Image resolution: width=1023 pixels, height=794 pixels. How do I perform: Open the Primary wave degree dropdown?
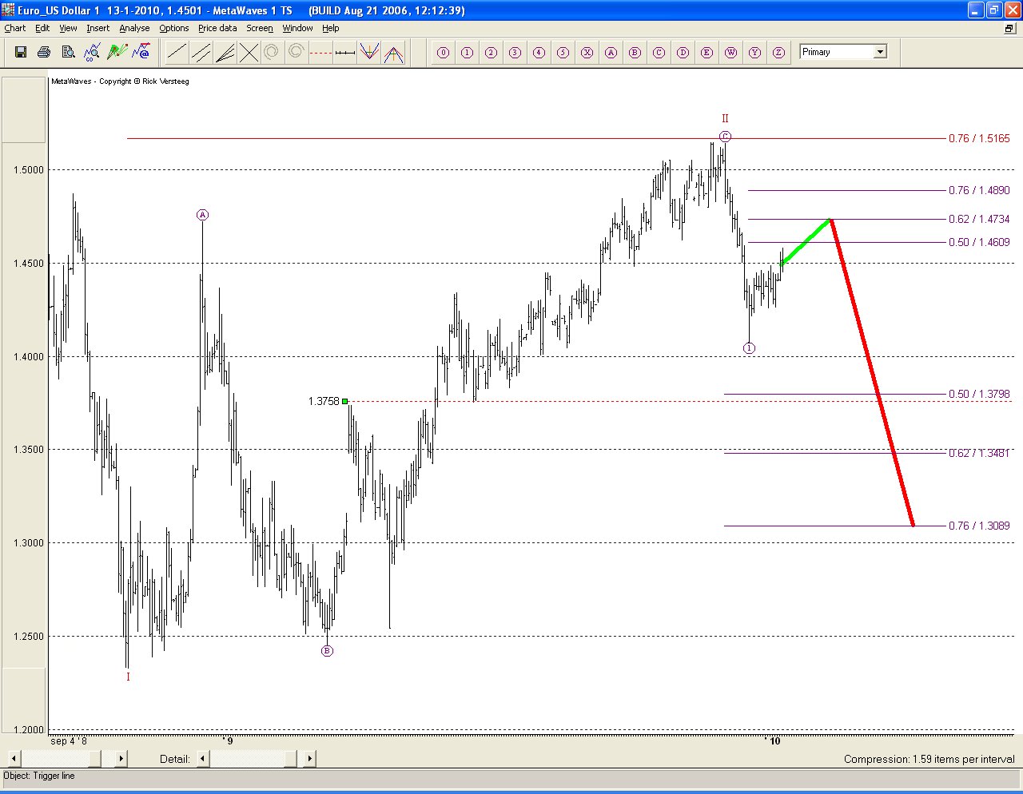[880, 52]
